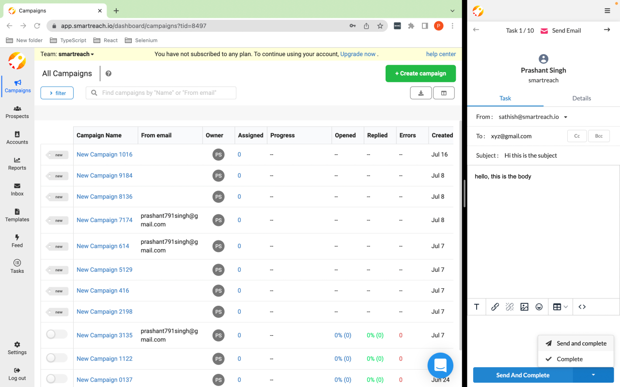Select Send and complete from the menu
620x387 pixels.
[x=576, y=343]
